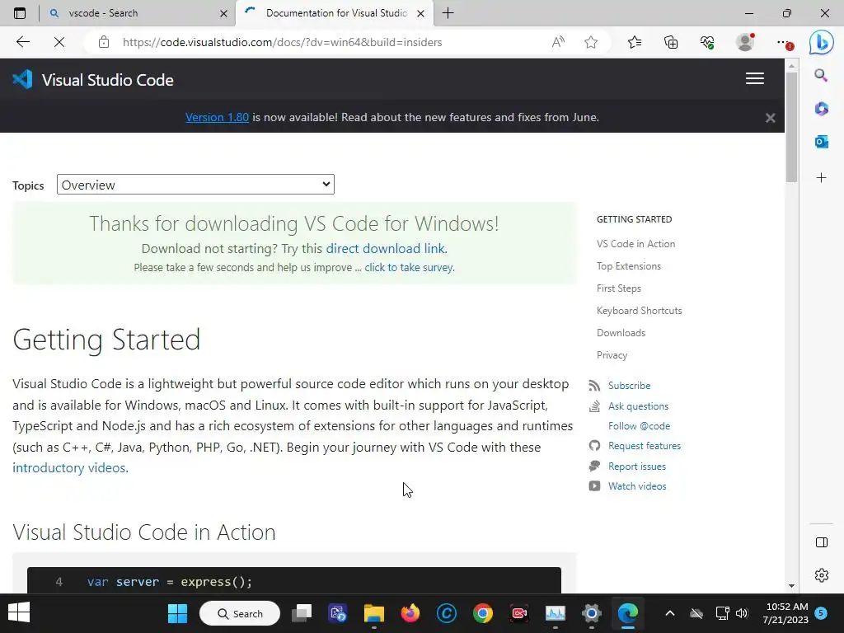Open the hamburger navigation menu
844x633 pixels.
pos(755,78)
